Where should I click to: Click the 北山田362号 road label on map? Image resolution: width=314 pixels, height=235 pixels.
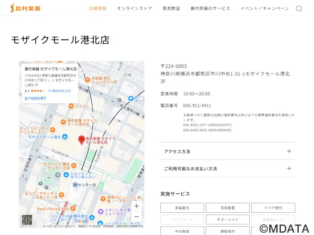tap(60, 153)
